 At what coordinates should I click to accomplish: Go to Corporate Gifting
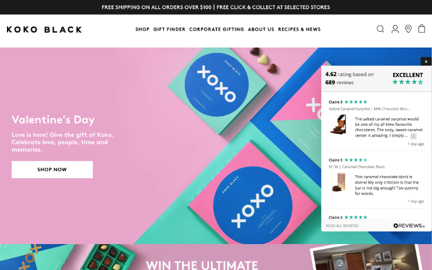coord(217,29)
